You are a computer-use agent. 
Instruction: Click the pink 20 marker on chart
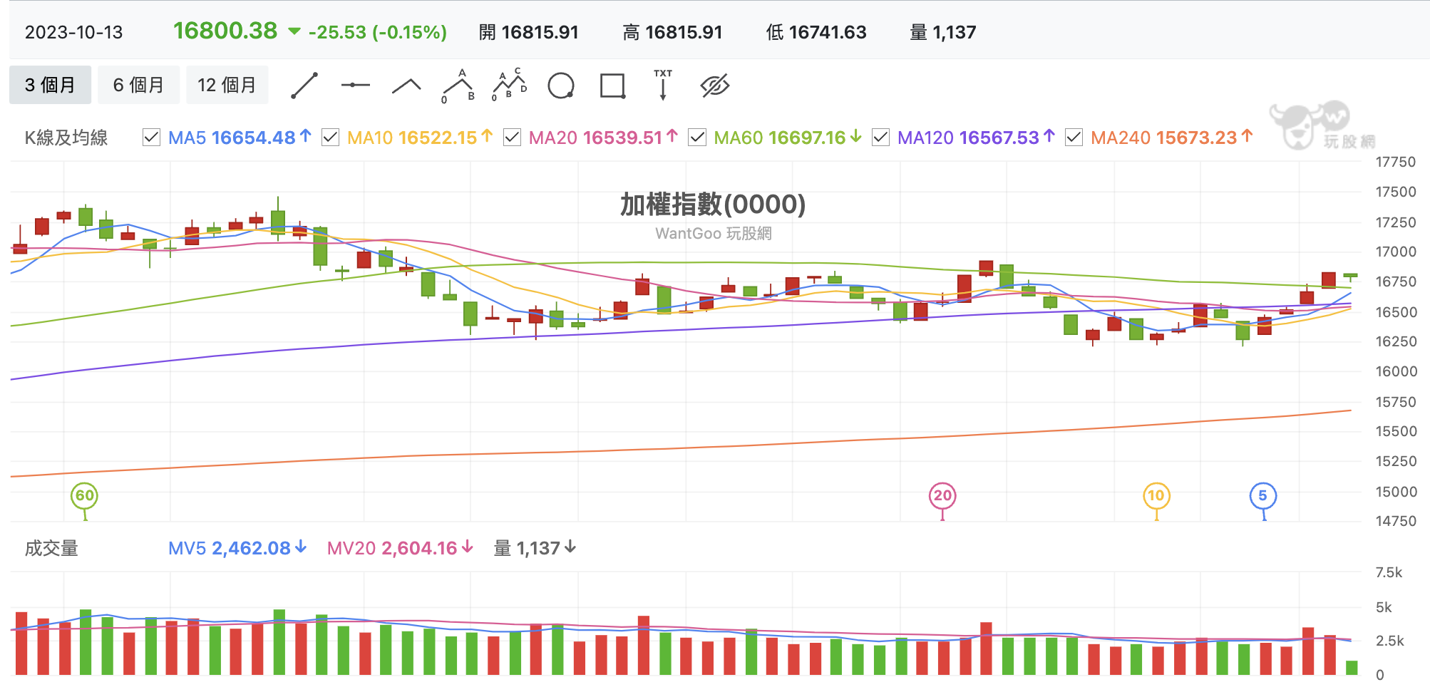pyautogui.click(x=942, y=496)
